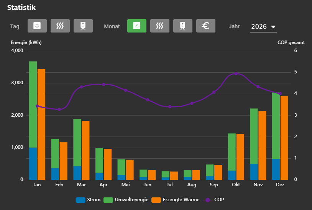The image size is (312, 210).
Task: Click the Monat label
Action: pos(112,26)
